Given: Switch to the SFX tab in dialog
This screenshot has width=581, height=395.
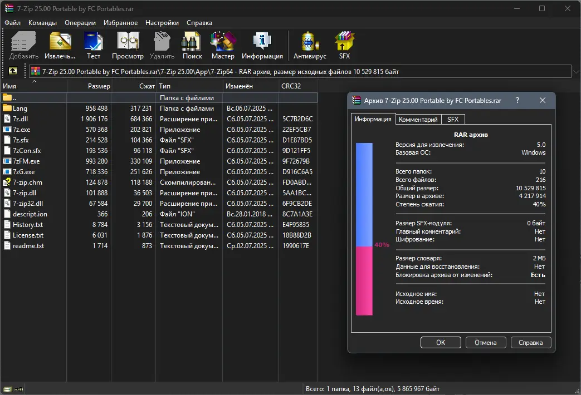Looking at the screenshot, I should [453, 120].
